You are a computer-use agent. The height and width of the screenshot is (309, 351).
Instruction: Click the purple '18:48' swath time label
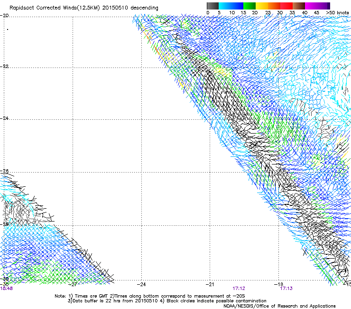[6, 289]
